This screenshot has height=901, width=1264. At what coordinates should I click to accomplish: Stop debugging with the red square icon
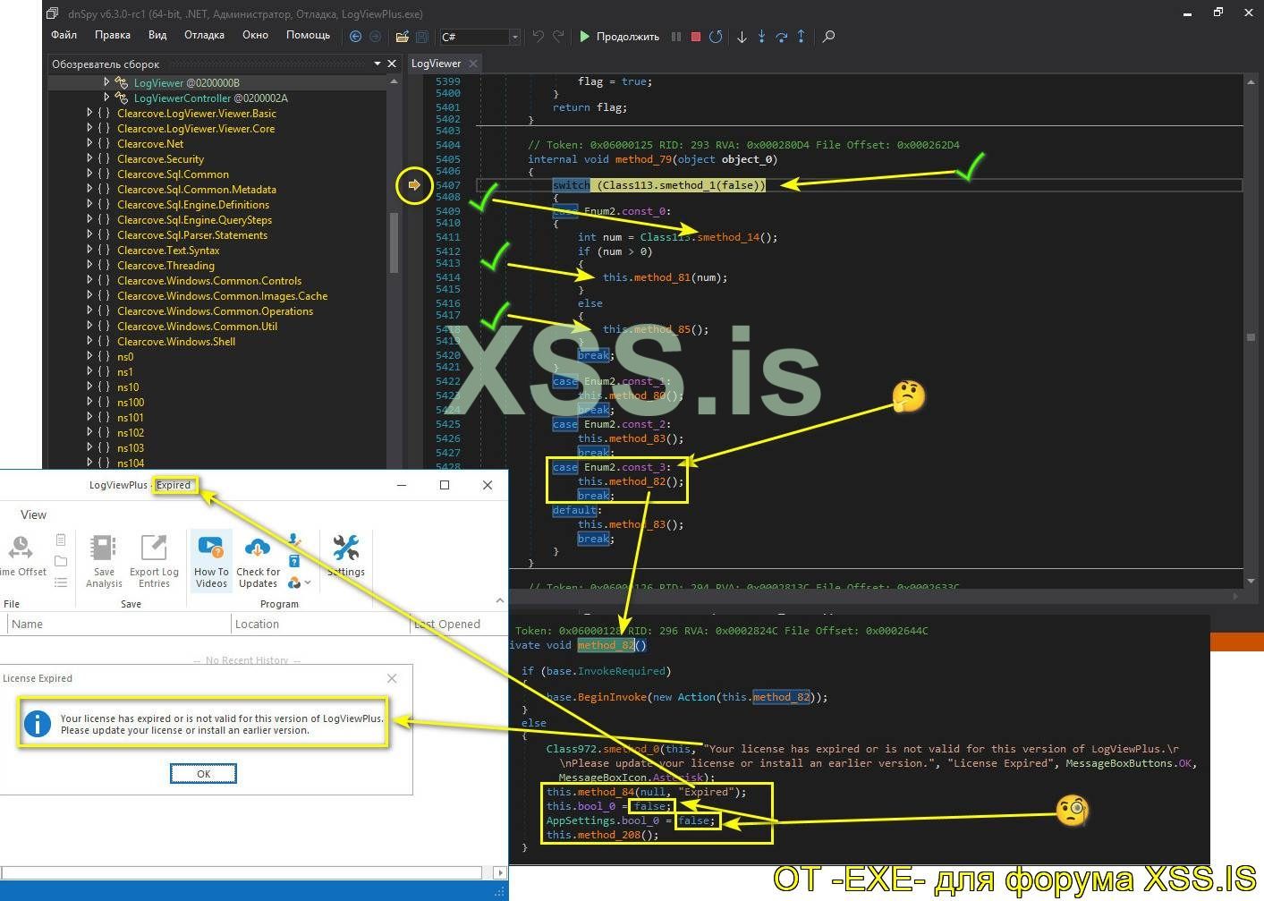tap(696, 37)
